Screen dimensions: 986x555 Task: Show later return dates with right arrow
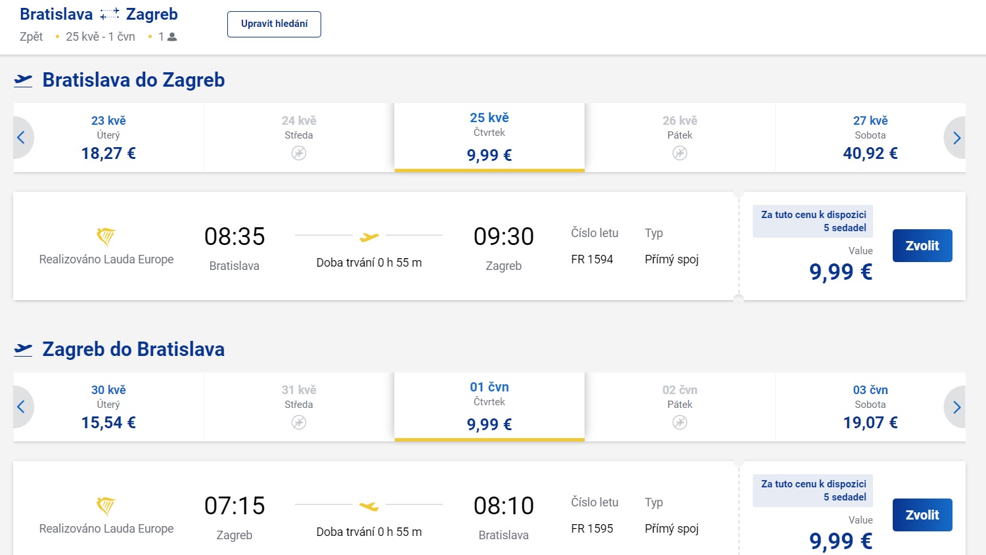tap(956, 407)
